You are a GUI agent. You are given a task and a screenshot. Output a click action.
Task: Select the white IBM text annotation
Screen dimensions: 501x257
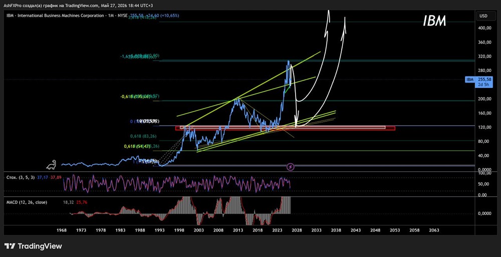pos(434,21)
